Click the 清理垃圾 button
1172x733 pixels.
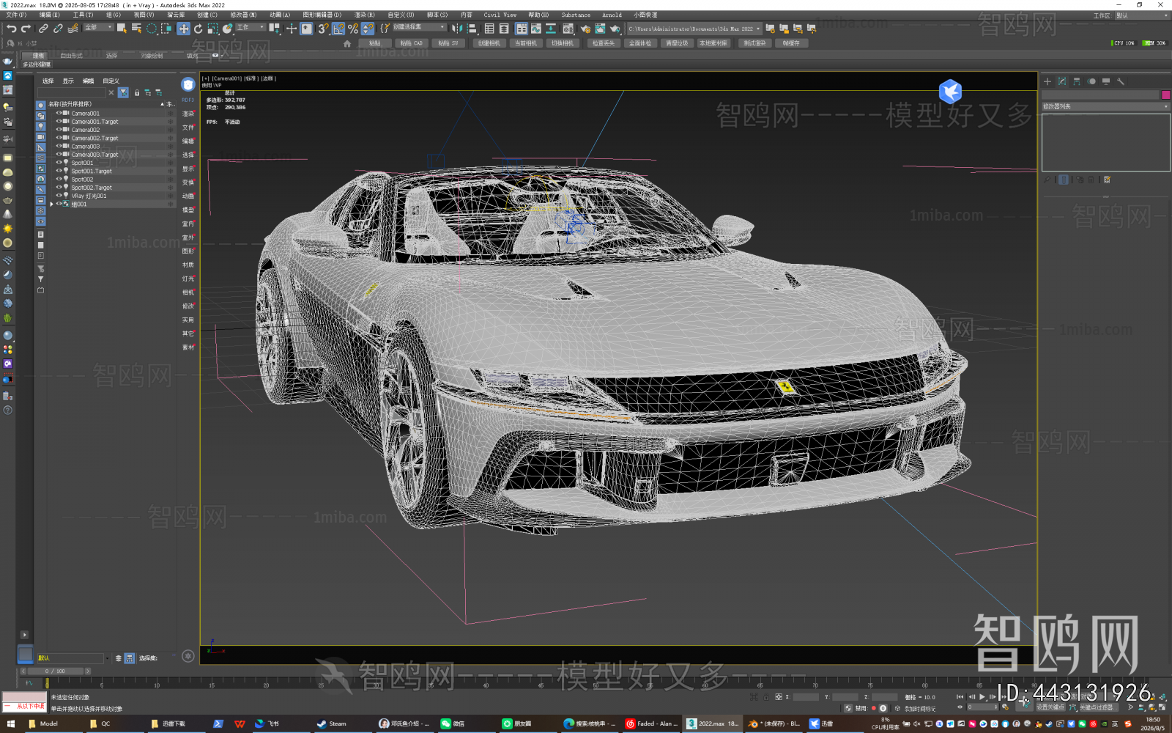[676, 43]
